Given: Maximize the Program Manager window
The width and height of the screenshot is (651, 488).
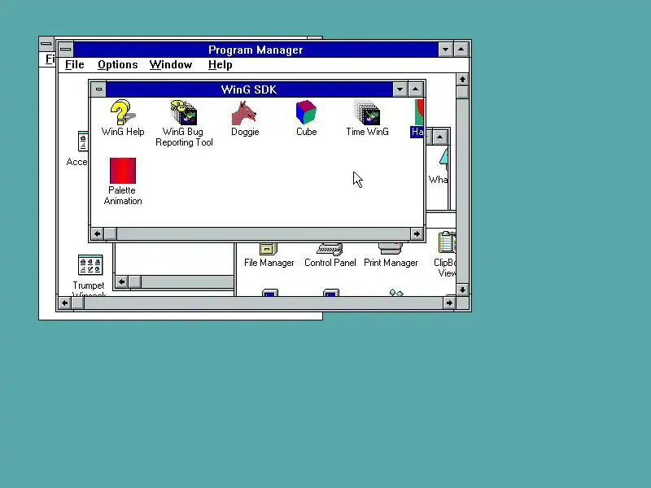Looking at the screenshot, I should click(461, 50).
